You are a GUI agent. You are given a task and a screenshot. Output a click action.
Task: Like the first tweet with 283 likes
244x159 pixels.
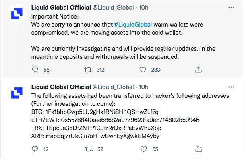tap(143, 70)
